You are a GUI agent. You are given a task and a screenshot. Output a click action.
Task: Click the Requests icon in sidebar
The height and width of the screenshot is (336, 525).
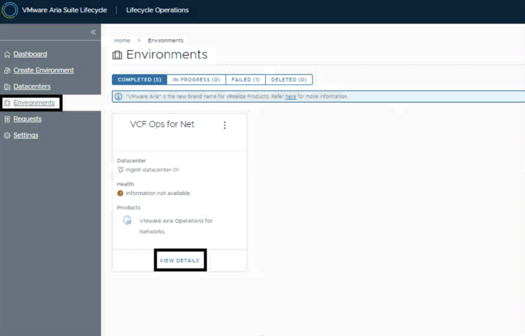coord(7,119)
